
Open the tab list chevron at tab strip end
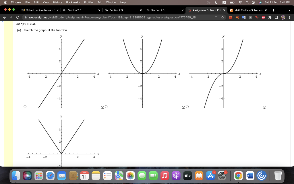point(289,10)
